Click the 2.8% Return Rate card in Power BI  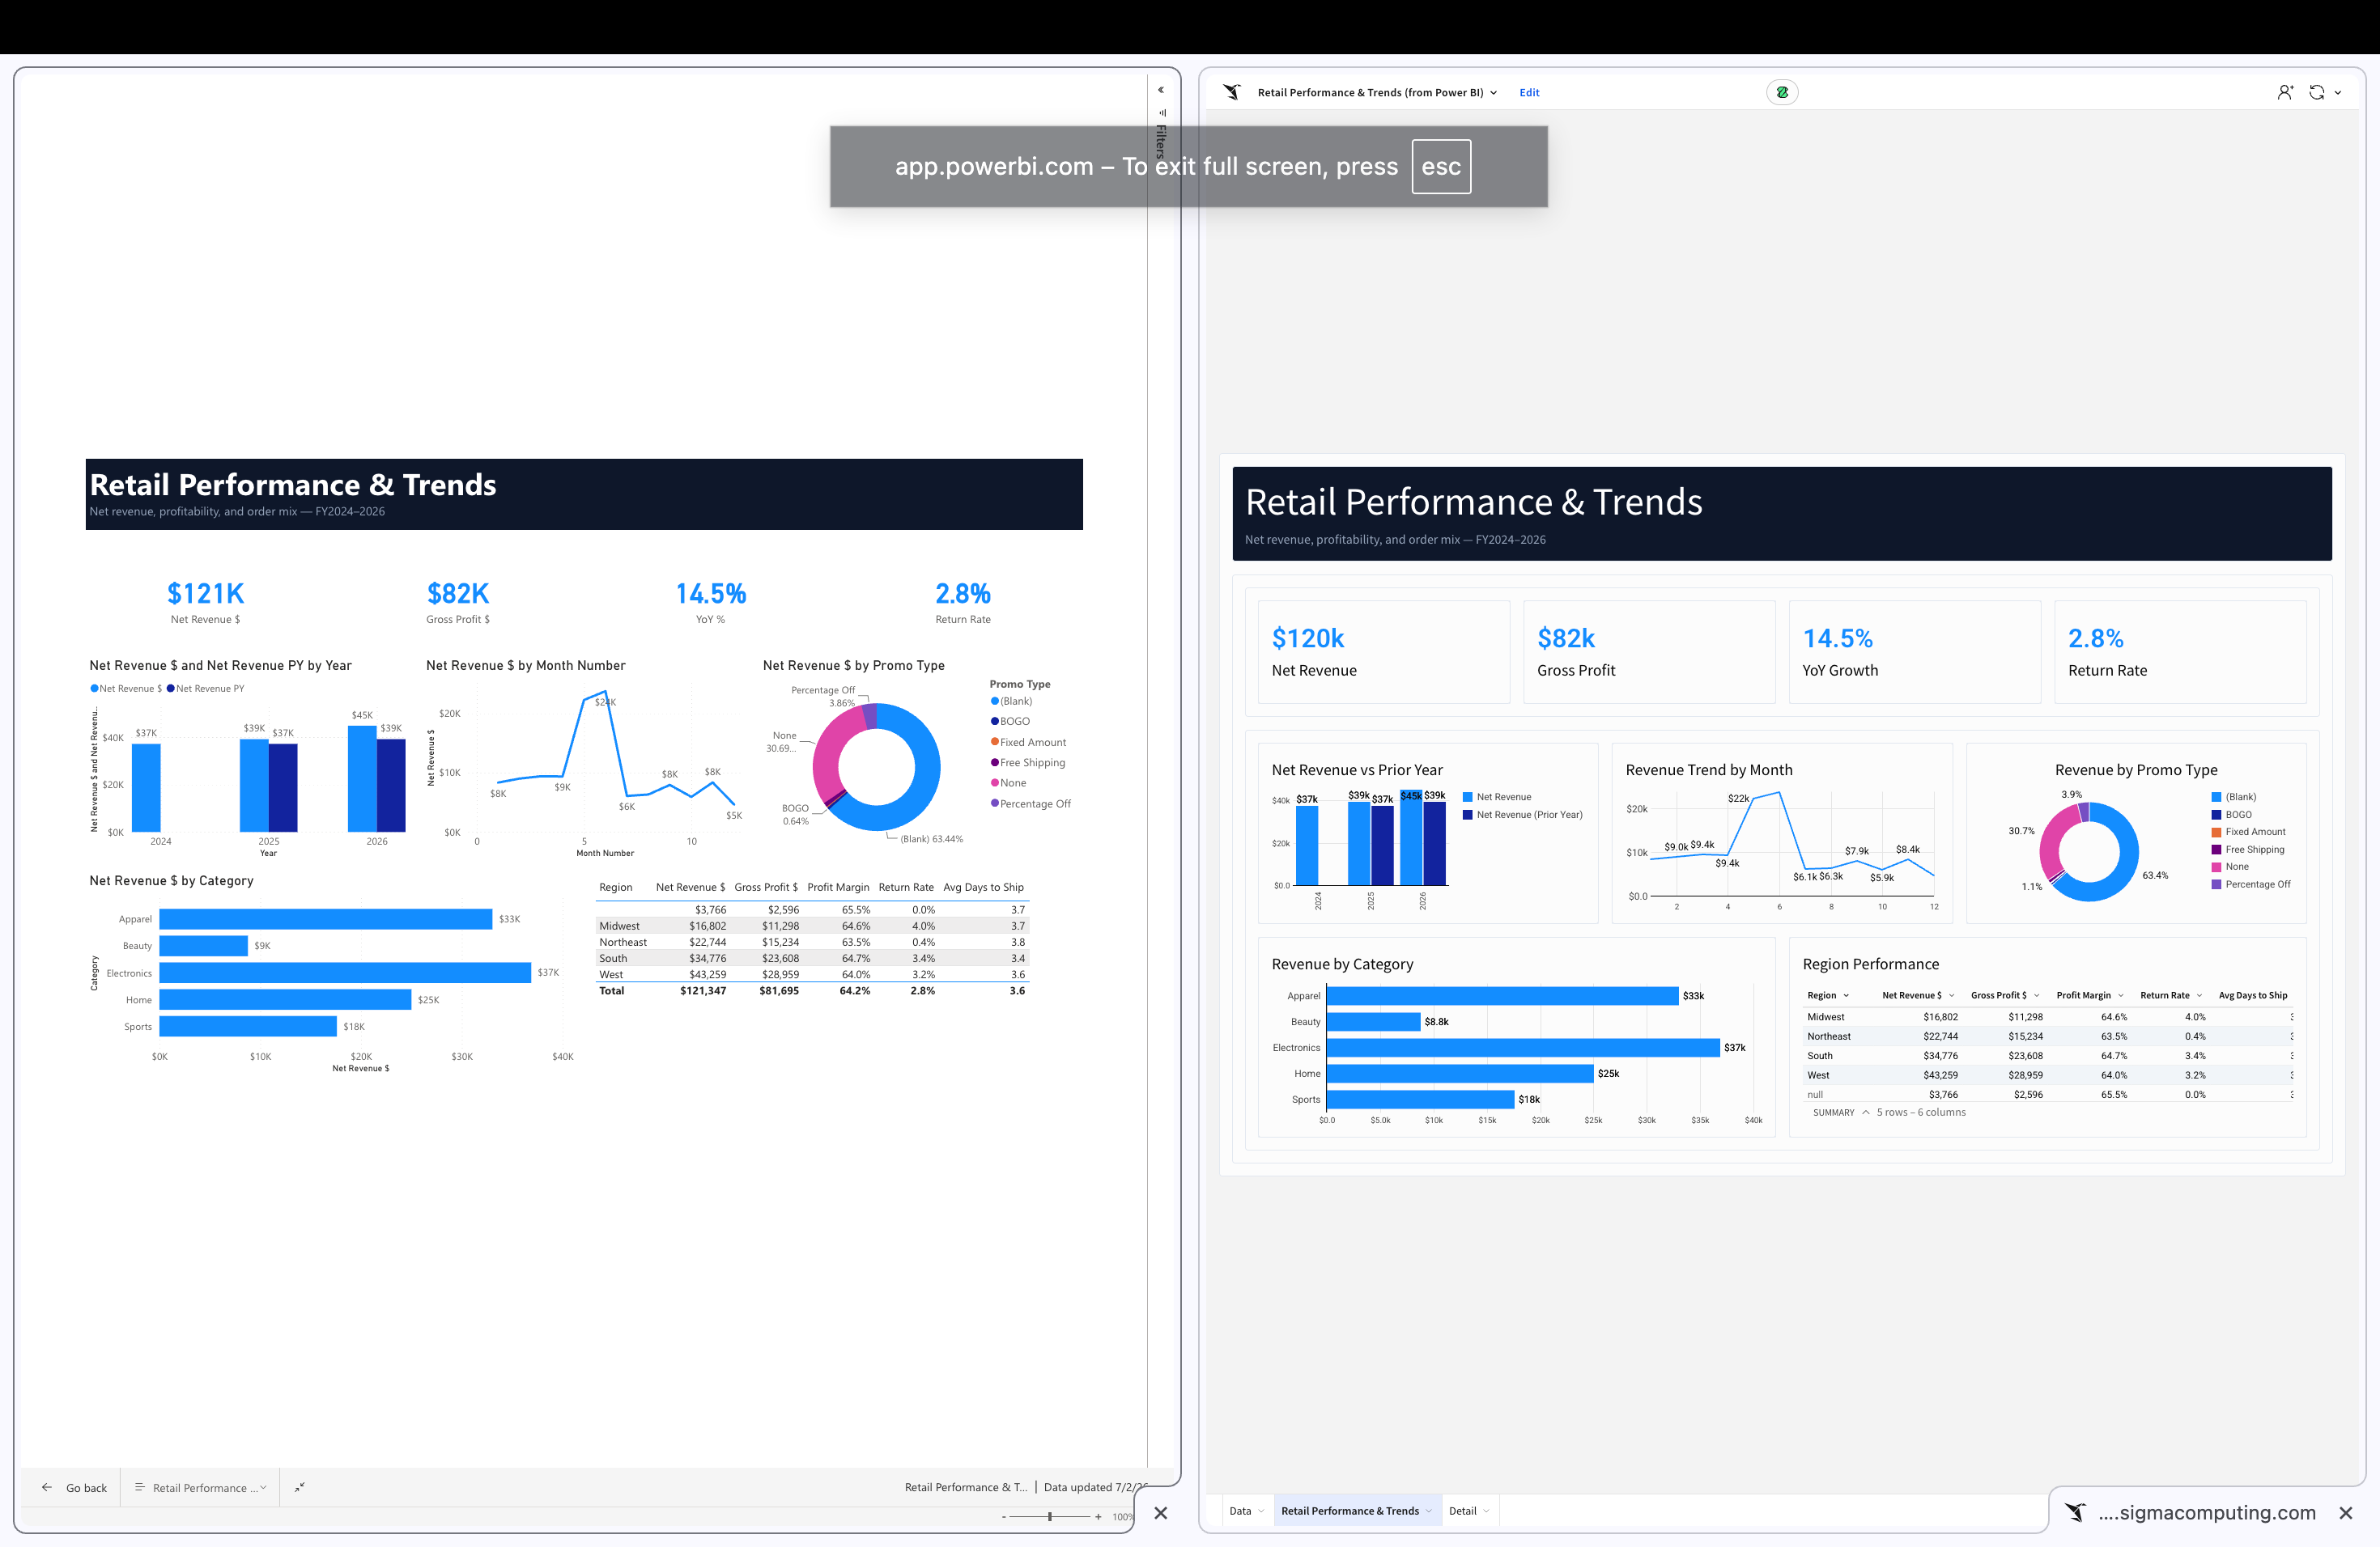click(963, 602)
